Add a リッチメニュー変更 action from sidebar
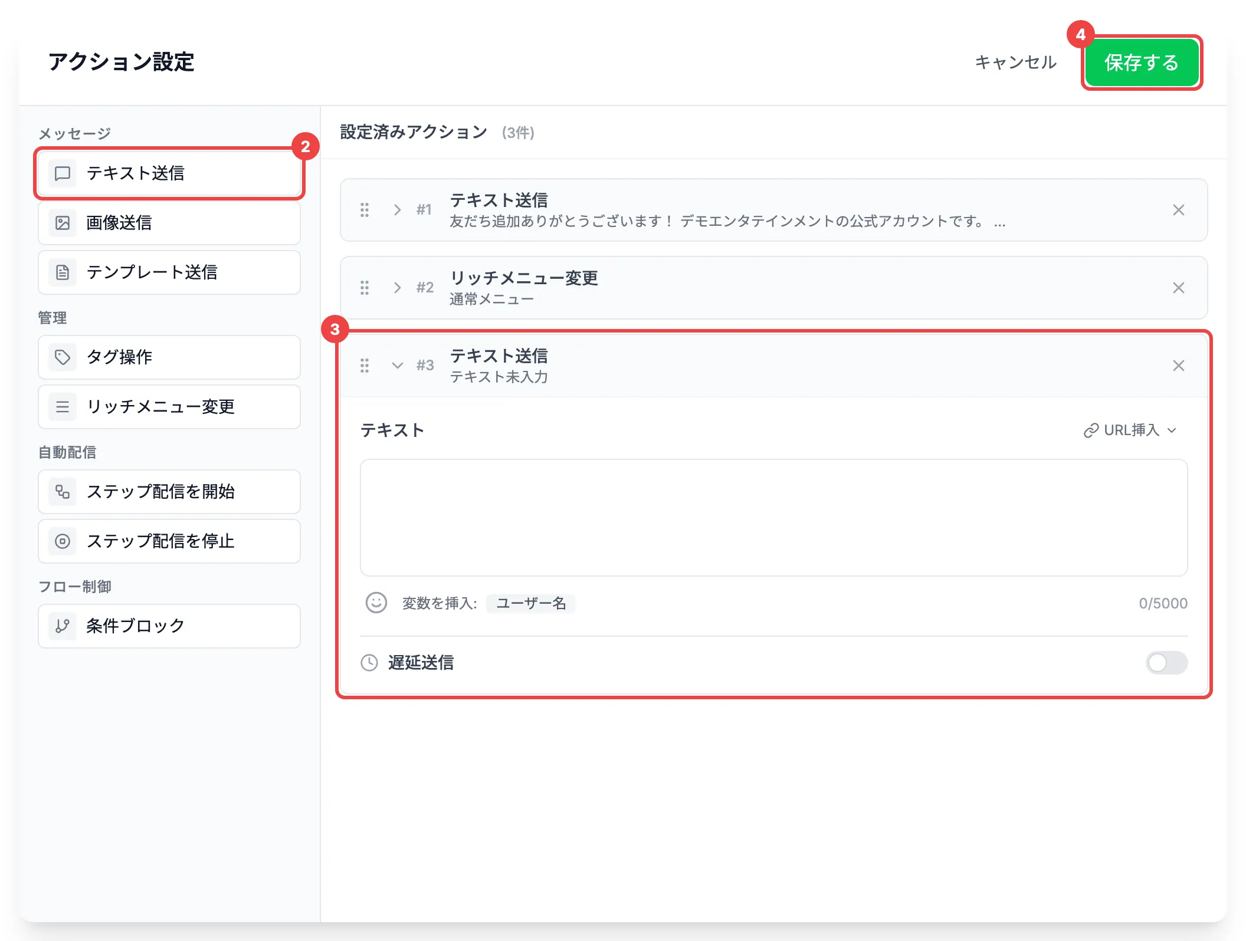1246x941 pixels. pyautogui.click(x=169, y=407)
